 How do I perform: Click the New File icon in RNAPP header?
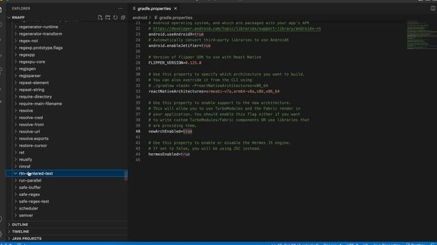pyautogui.click(x=100, y=18)
